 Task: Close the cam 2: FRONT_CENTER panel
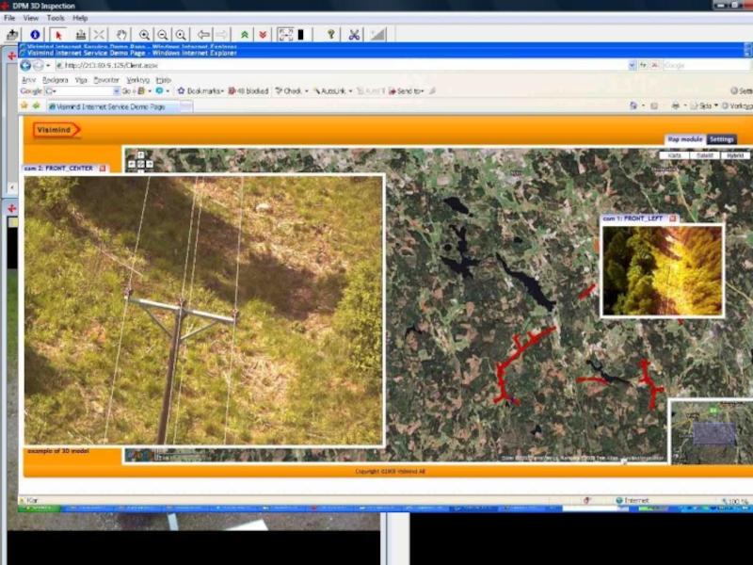[103, 169]
